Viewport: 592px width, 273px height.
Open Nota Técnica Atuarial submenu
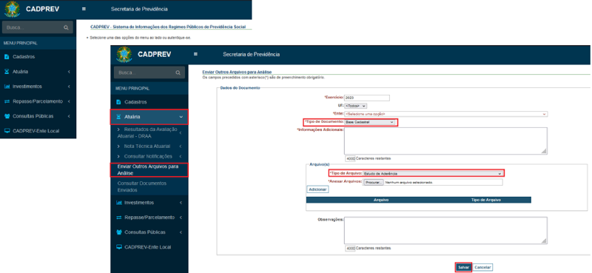(x=149, y=146)
